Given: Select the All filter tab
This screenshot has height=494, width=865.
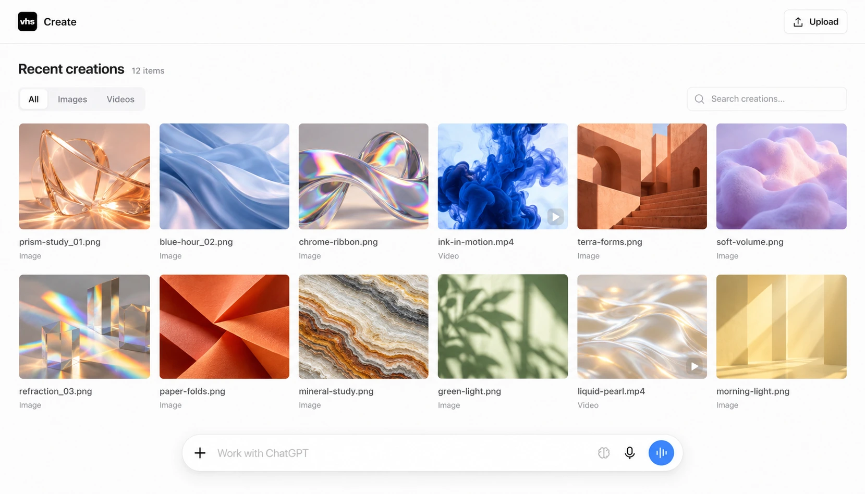Looking at the screenshot, I should click(x=33, y=99).
